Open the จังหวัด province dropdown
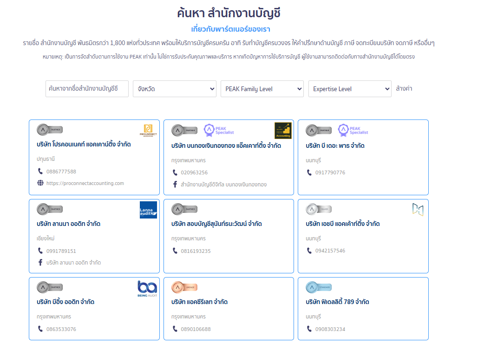 pyautogui.click(x=174, y=88)
